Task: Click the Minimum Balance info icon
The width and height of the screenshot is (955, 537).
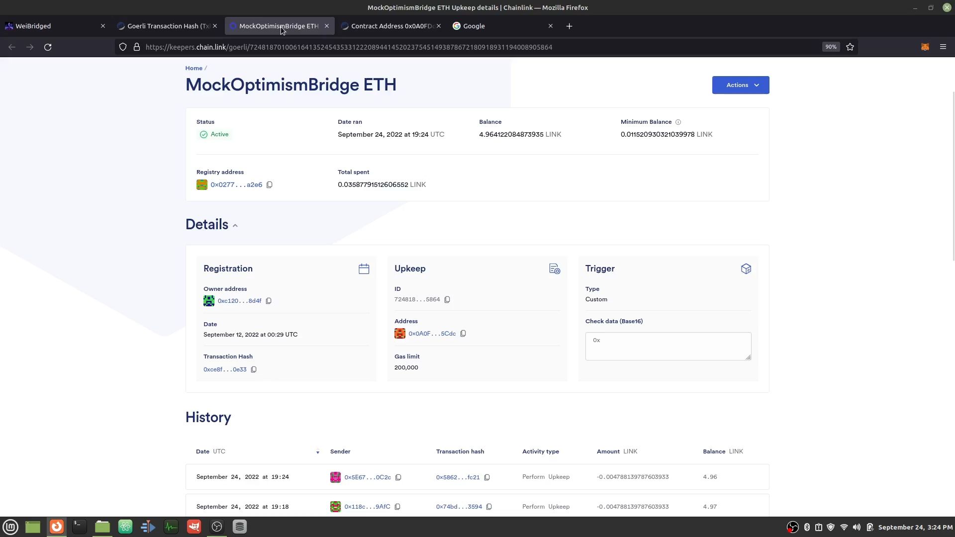Action: click(678, 122)
